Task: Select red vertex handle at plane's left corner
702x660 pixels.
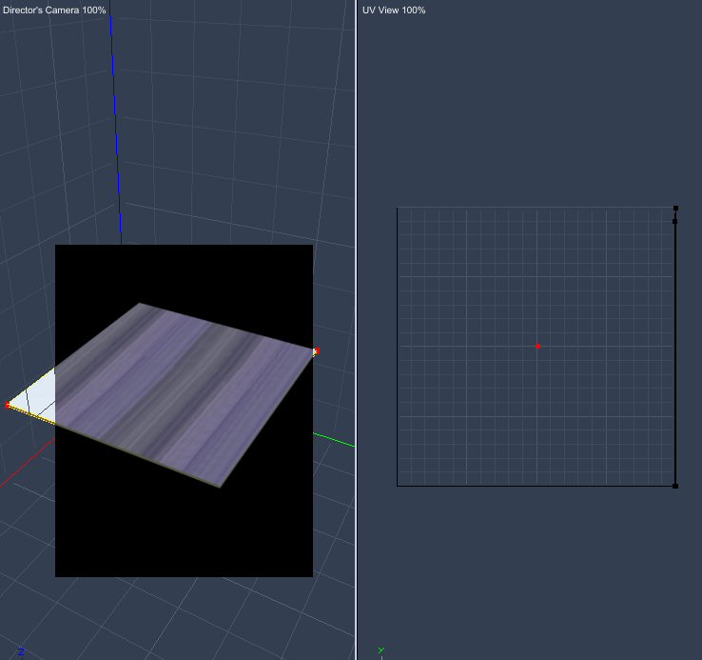Action: pyautogui.click(x=9, y=406)
